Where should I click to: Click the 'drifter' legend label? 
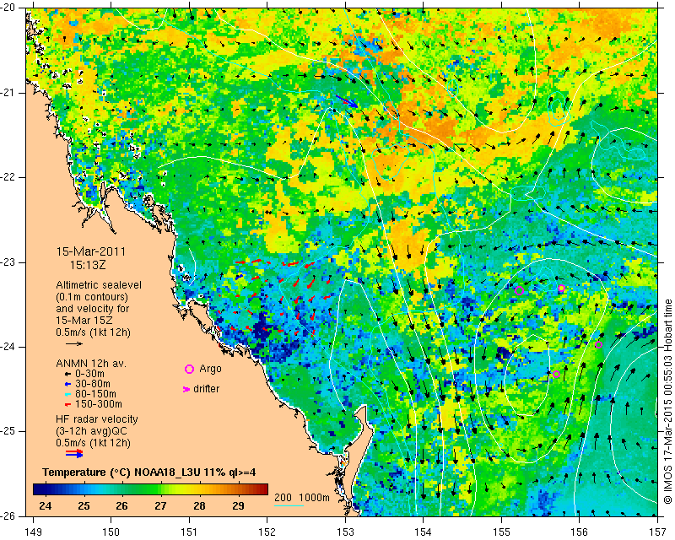pos(206,389)
